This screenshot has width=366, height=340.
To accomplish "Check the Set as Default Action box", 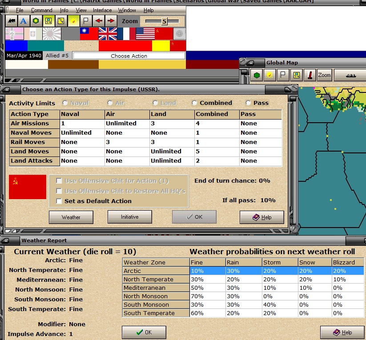I will click(x=59, y=201).
